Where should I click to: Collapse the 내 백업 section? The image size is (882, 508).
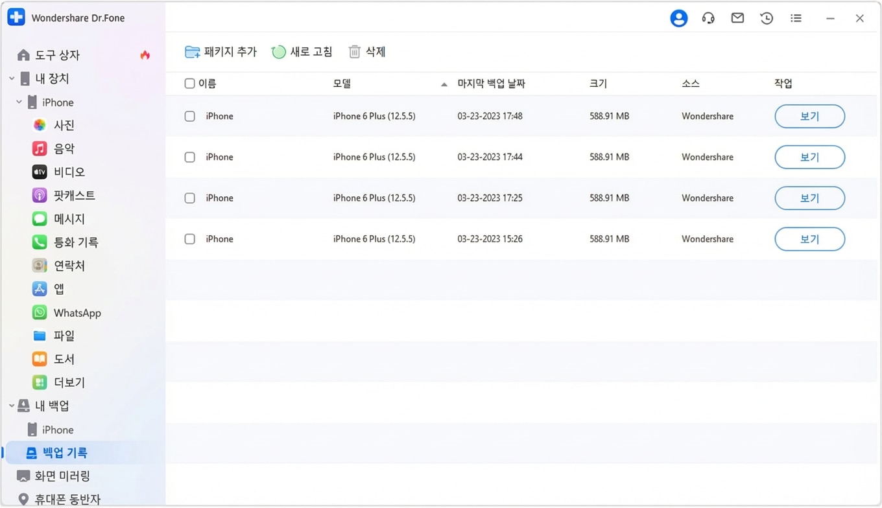[12, 406]
